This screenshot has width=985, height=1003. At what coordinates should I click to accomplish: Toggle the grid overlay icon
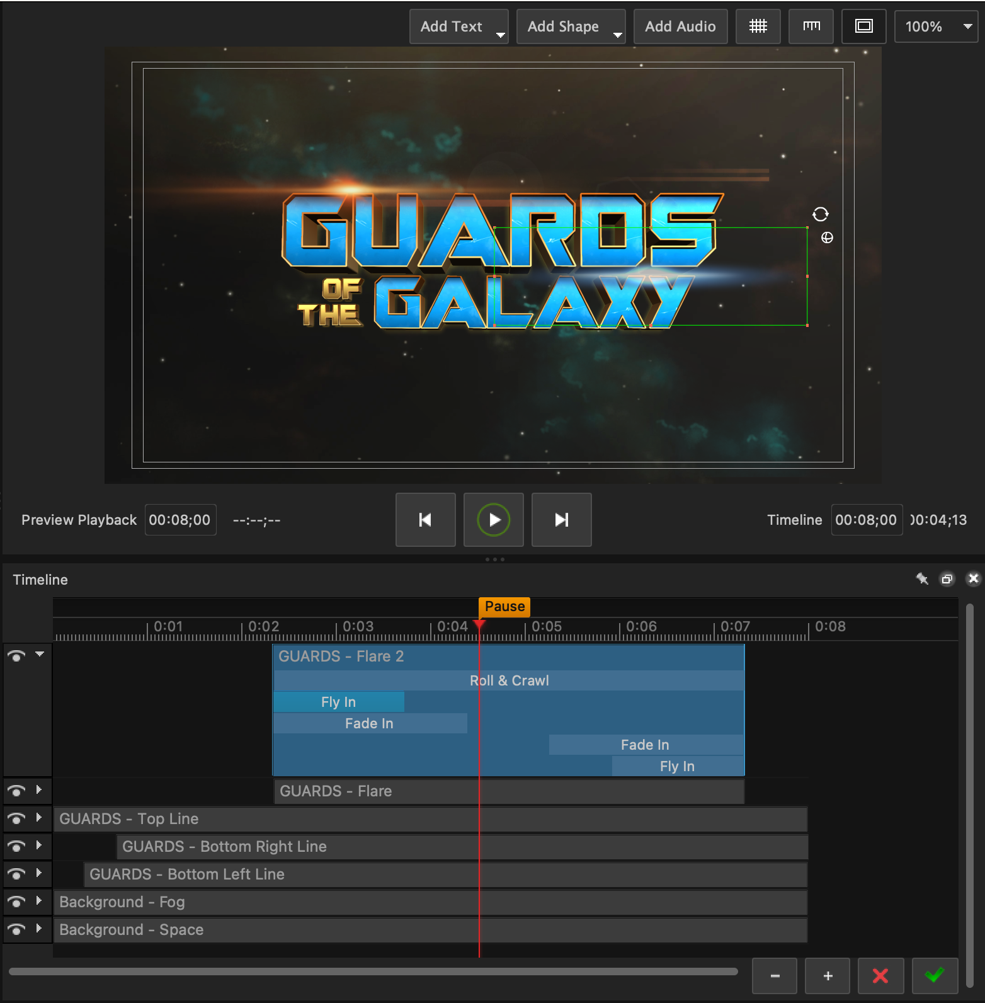758,26
